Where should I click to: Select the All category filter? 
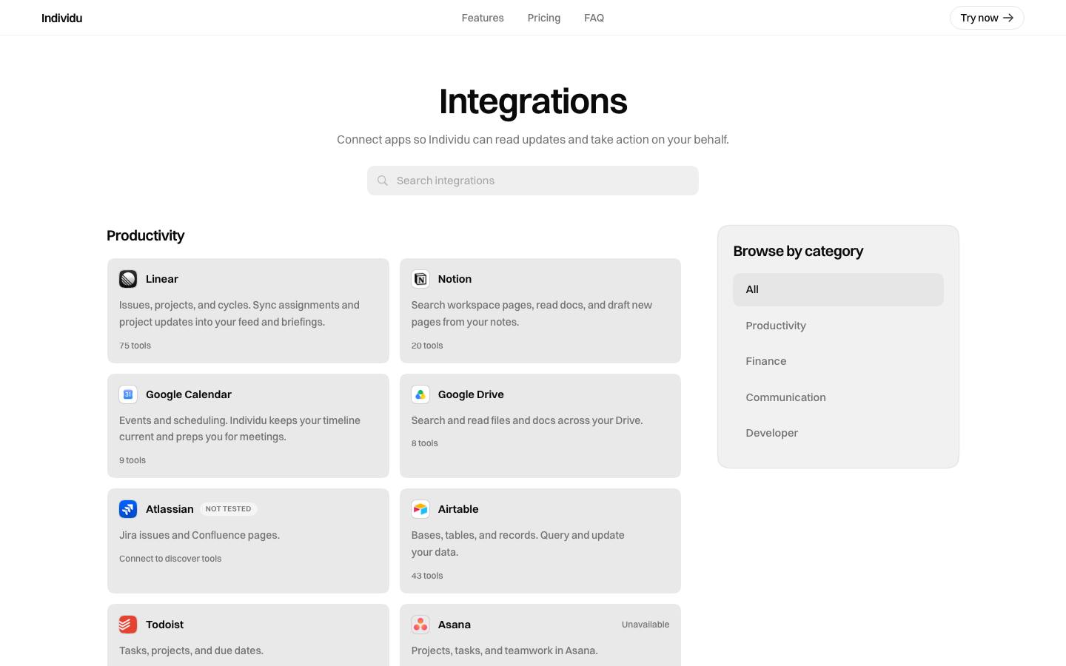click(838, 289)
